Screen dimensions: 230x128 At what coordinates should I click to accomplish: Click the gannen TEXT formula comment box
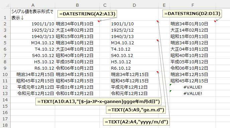click(x=98, y=102)
